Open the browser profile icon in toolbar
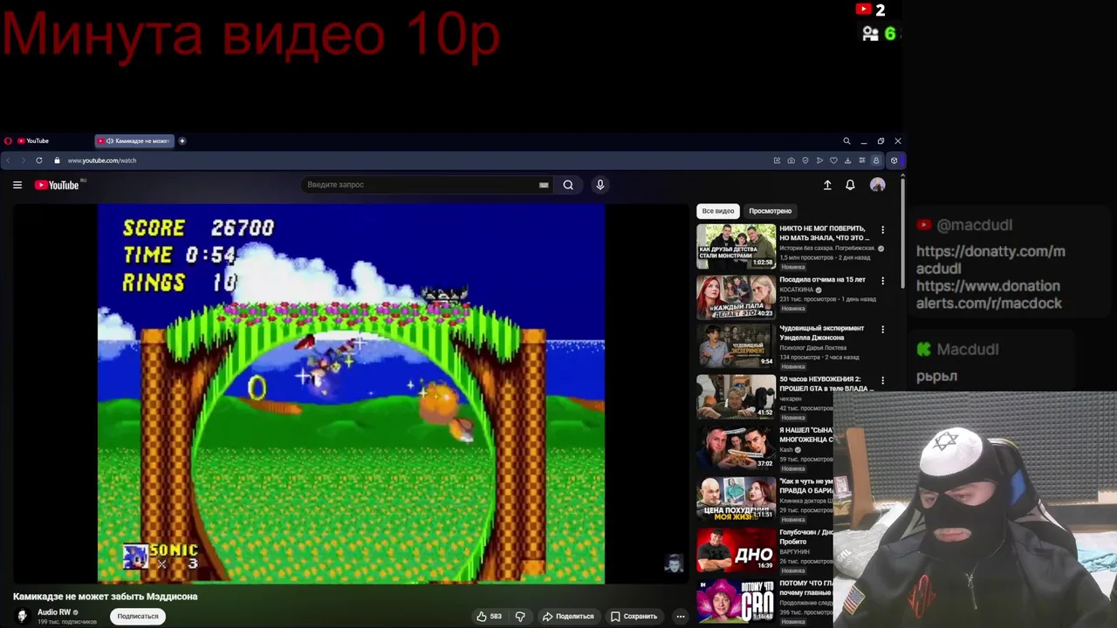Image resolution: width=1117 pixels, height=628 pixels. (876, 160)
